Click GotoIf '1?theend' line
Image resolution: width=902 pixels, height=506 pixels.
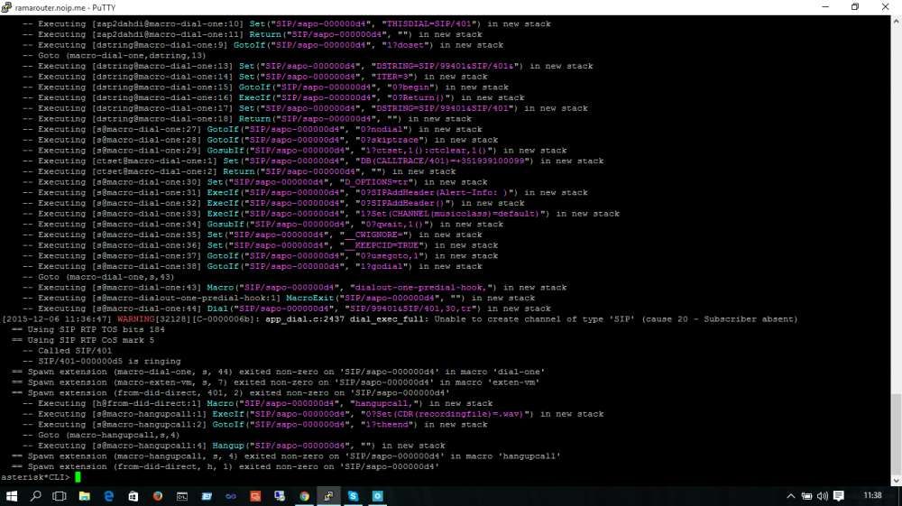[255, 424]
